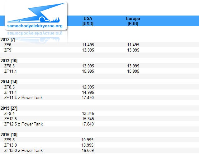Click the price 17.490 cell
Screen dimensions: 199x155
tap(88, 98)
